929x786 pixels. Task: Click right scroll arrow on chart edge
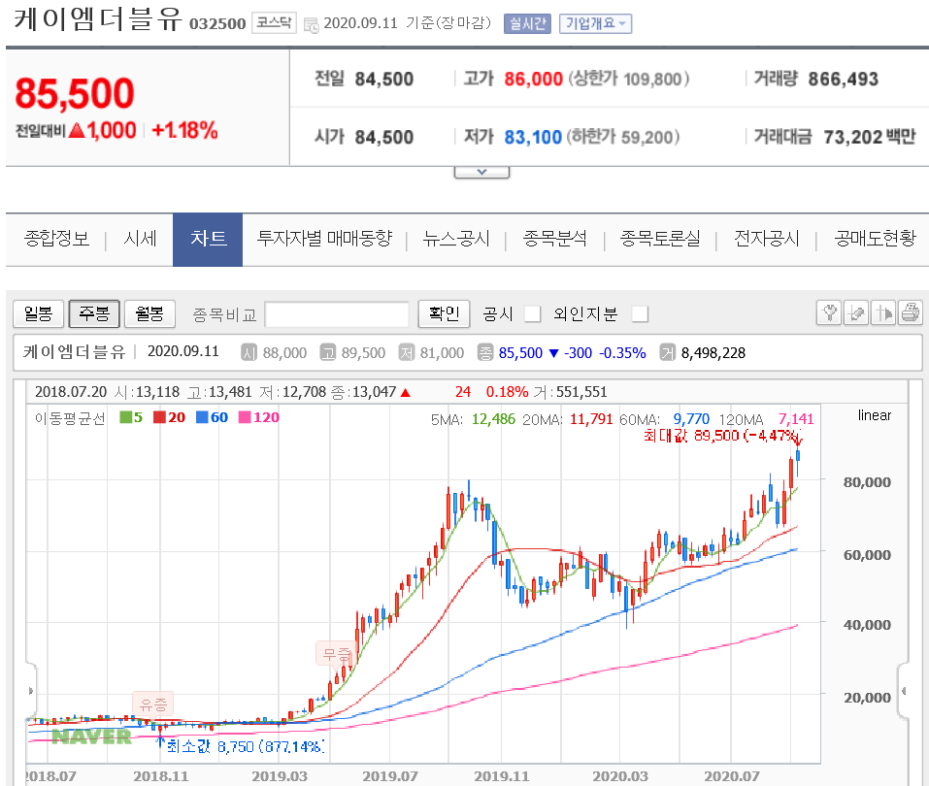click(x=904, y=691)
